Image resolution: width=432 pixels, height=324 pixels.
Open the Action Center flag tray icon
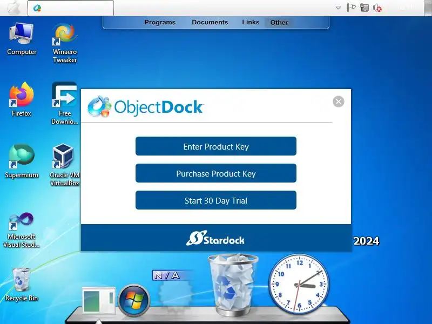(x=351, y=8)
